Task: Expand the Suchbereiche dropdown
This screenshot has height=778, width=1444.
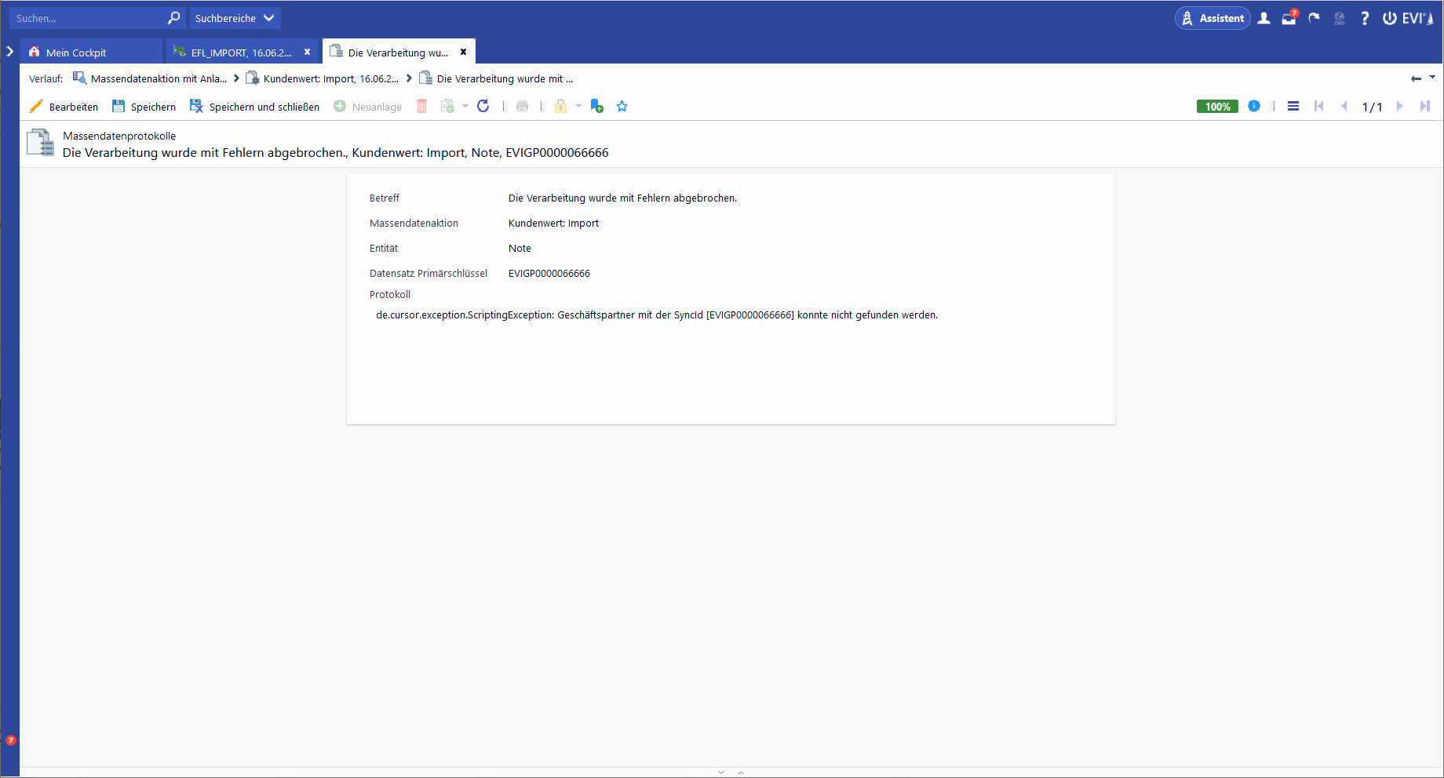Action: coord(235,18)
